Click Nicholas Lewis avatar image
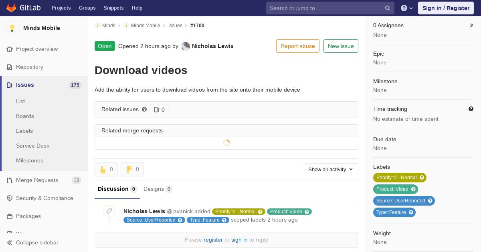The image size is (481, 252). coord(186,46)
